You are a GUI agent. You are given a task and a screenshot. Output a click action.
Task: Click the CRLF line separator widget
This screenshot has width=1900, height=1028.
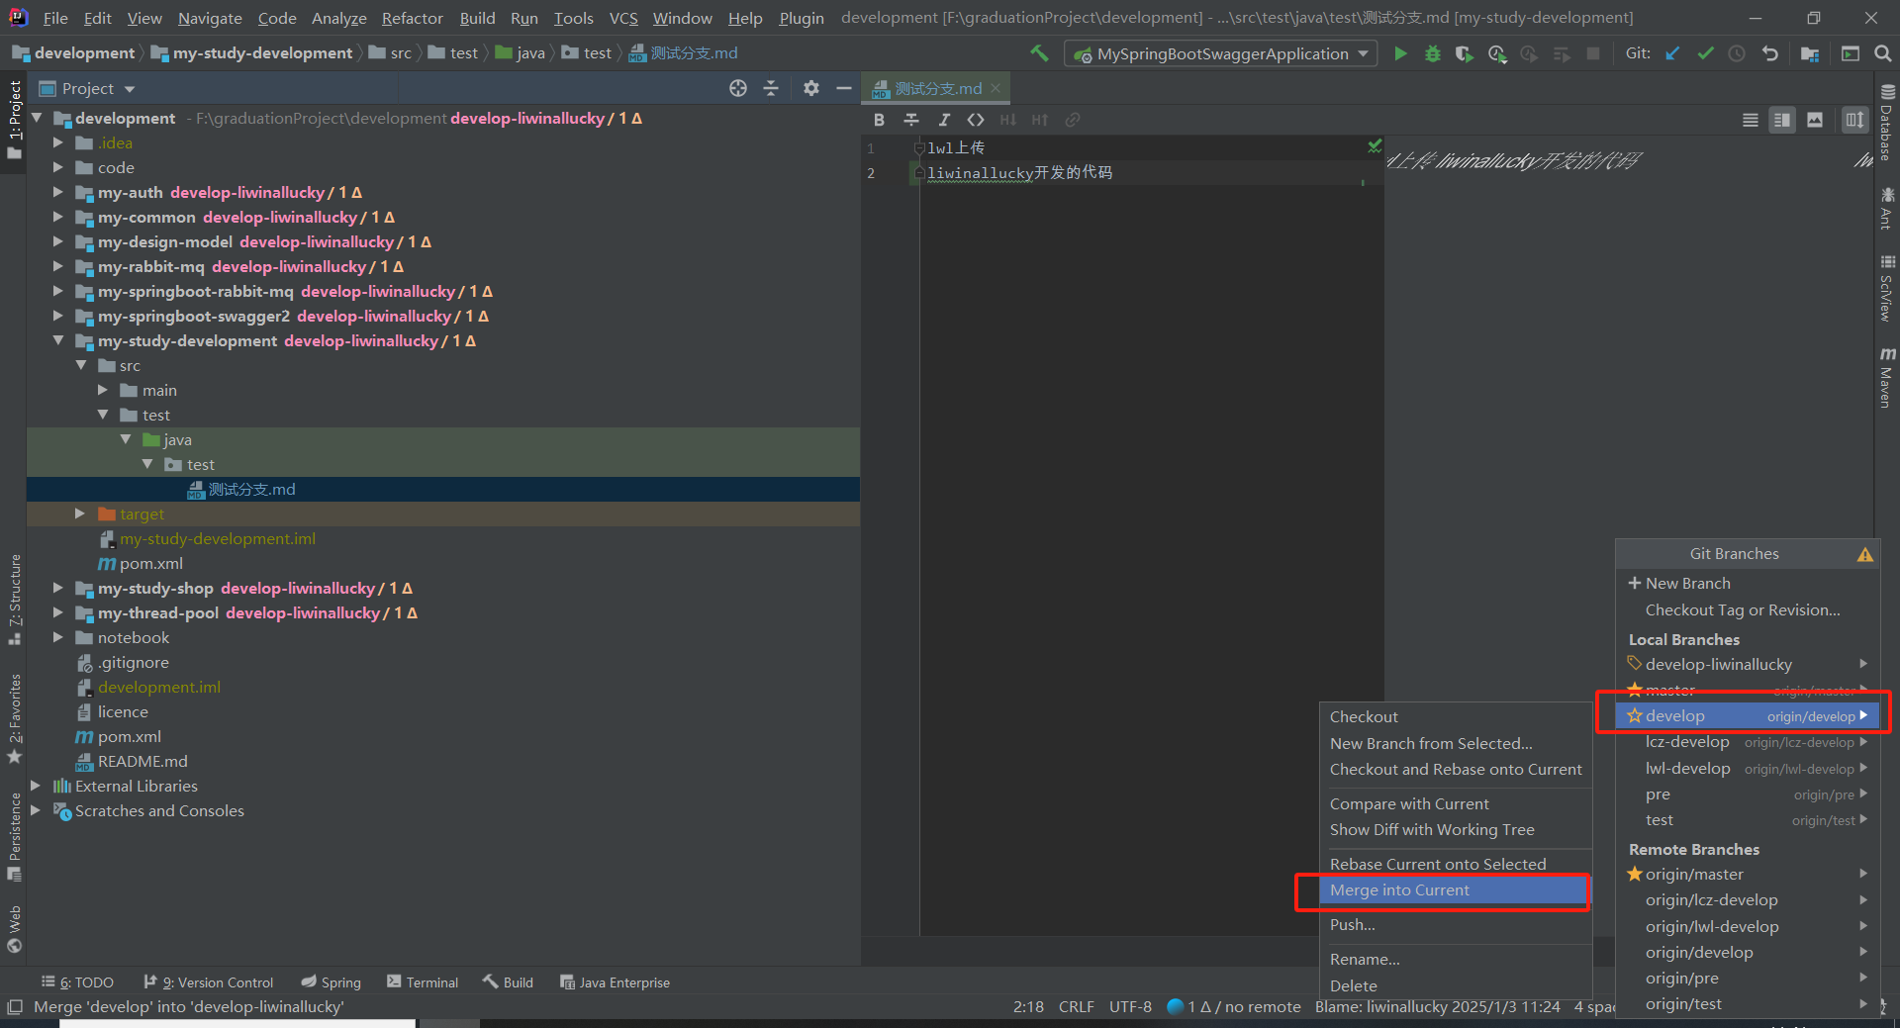1077,1007
